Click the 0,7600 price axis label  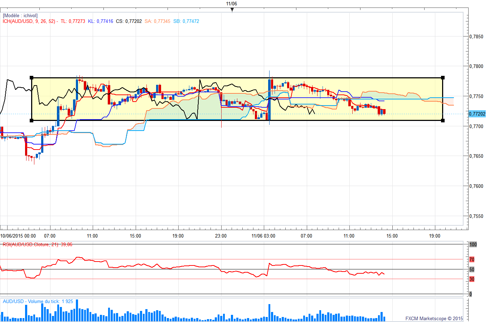tap(476, 186)
